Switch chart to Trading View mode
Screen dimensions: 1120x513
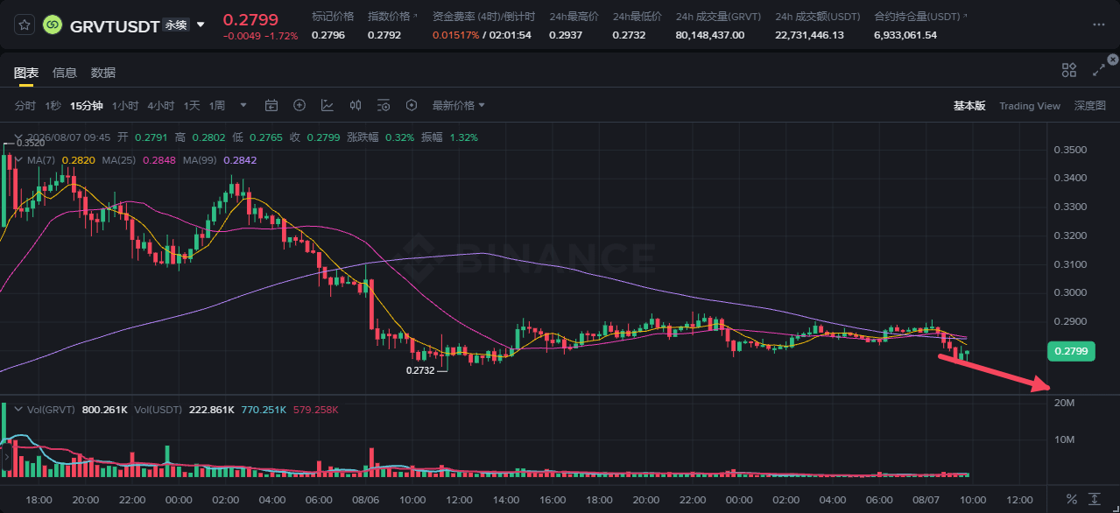[1030, 106]
